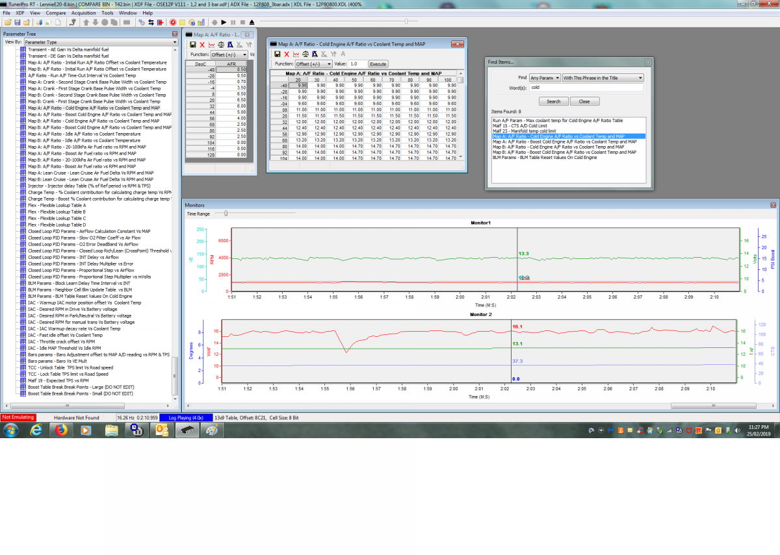Click the Search button in Find Items
The height and width of the screenshot is (555, 780).
(553, 101)
